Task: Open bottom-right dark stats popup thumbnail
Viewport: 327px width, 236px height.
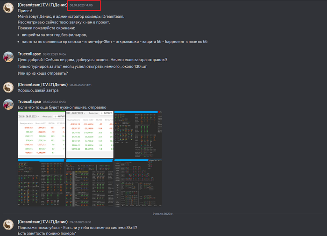Action: pyautogui.click(x=138, y=183)
